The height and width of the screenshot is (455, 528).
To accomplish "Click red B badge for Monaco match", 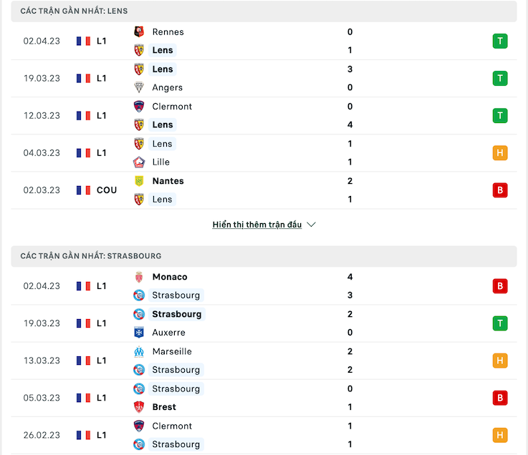I will (500, 286).
